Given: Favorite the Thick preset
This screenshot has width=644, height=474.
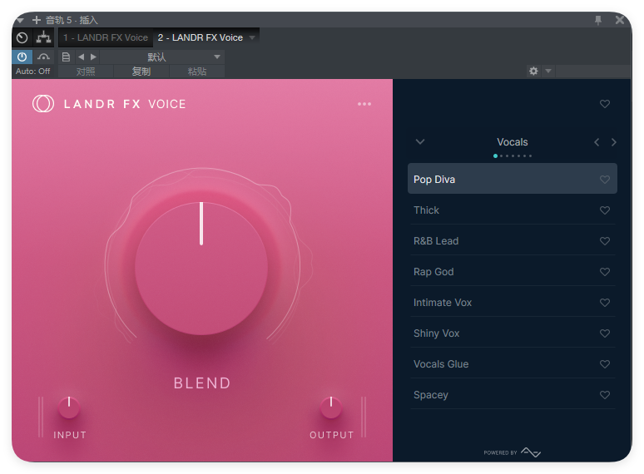Looking at the screenshot, I should [605, 210].
